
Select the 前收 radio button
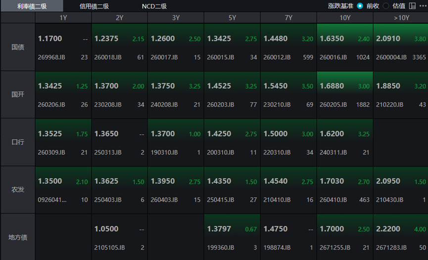coord(360,6)
